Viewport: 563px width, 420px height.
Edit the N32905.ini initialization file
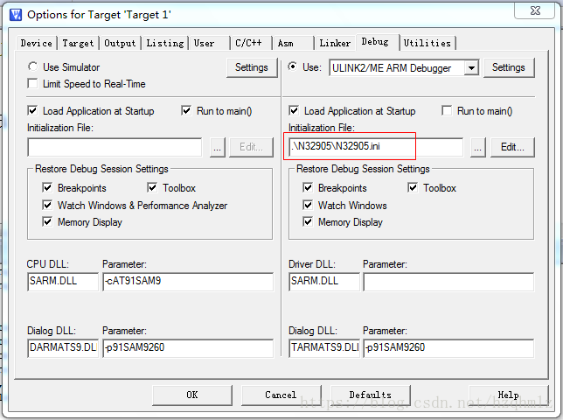tap(512, 147)
